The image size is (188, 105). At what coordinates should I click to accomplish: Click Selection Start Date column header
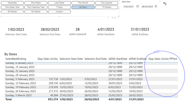(71, 59)
